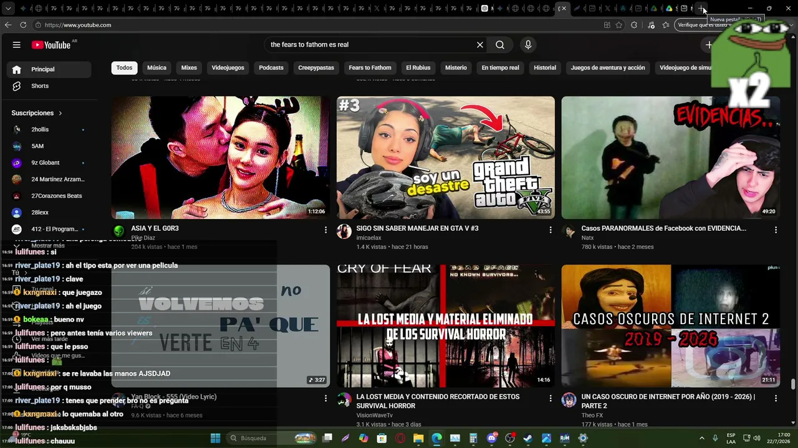Bookmark the page with the star icon
This screenshot has height=448, width=798.
tap(619, 25)
